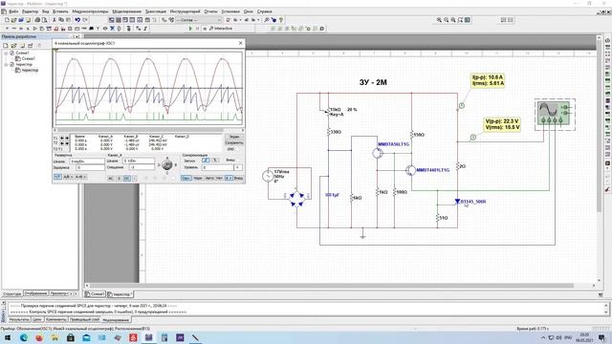Image resolution: width=612 pixels, height=344 pixels.
Task: Select the Авто trigger mode
Action: click(x=209, y=179)
